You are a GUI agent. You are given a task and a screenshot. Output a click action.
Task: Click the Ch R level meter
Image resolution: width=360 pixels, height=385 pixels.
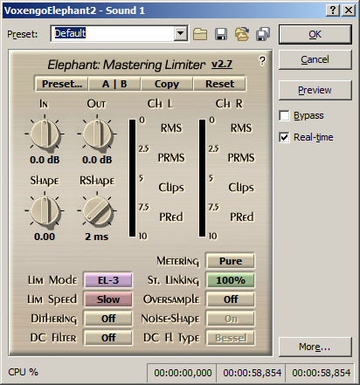(202, 178)
